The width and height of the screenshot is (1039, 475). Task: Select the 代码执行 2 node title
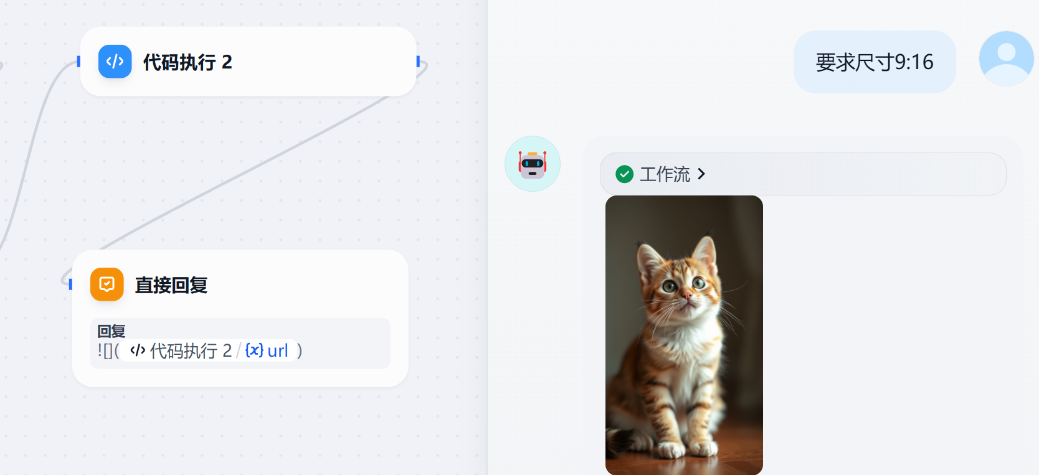tap(187, 62)
